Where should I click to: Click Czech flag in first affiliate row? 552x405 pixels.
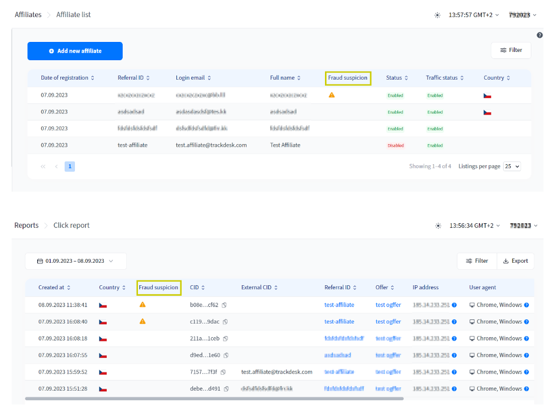point(487,96)
